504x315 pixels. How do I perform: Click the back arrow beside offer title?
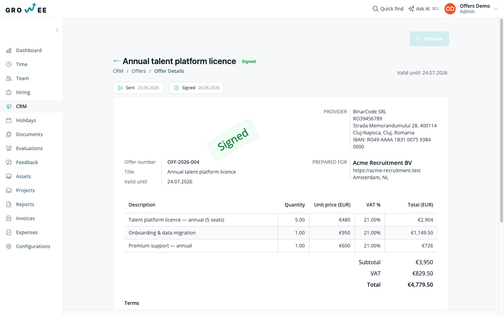pyautogui.click(x=116, y=61)
